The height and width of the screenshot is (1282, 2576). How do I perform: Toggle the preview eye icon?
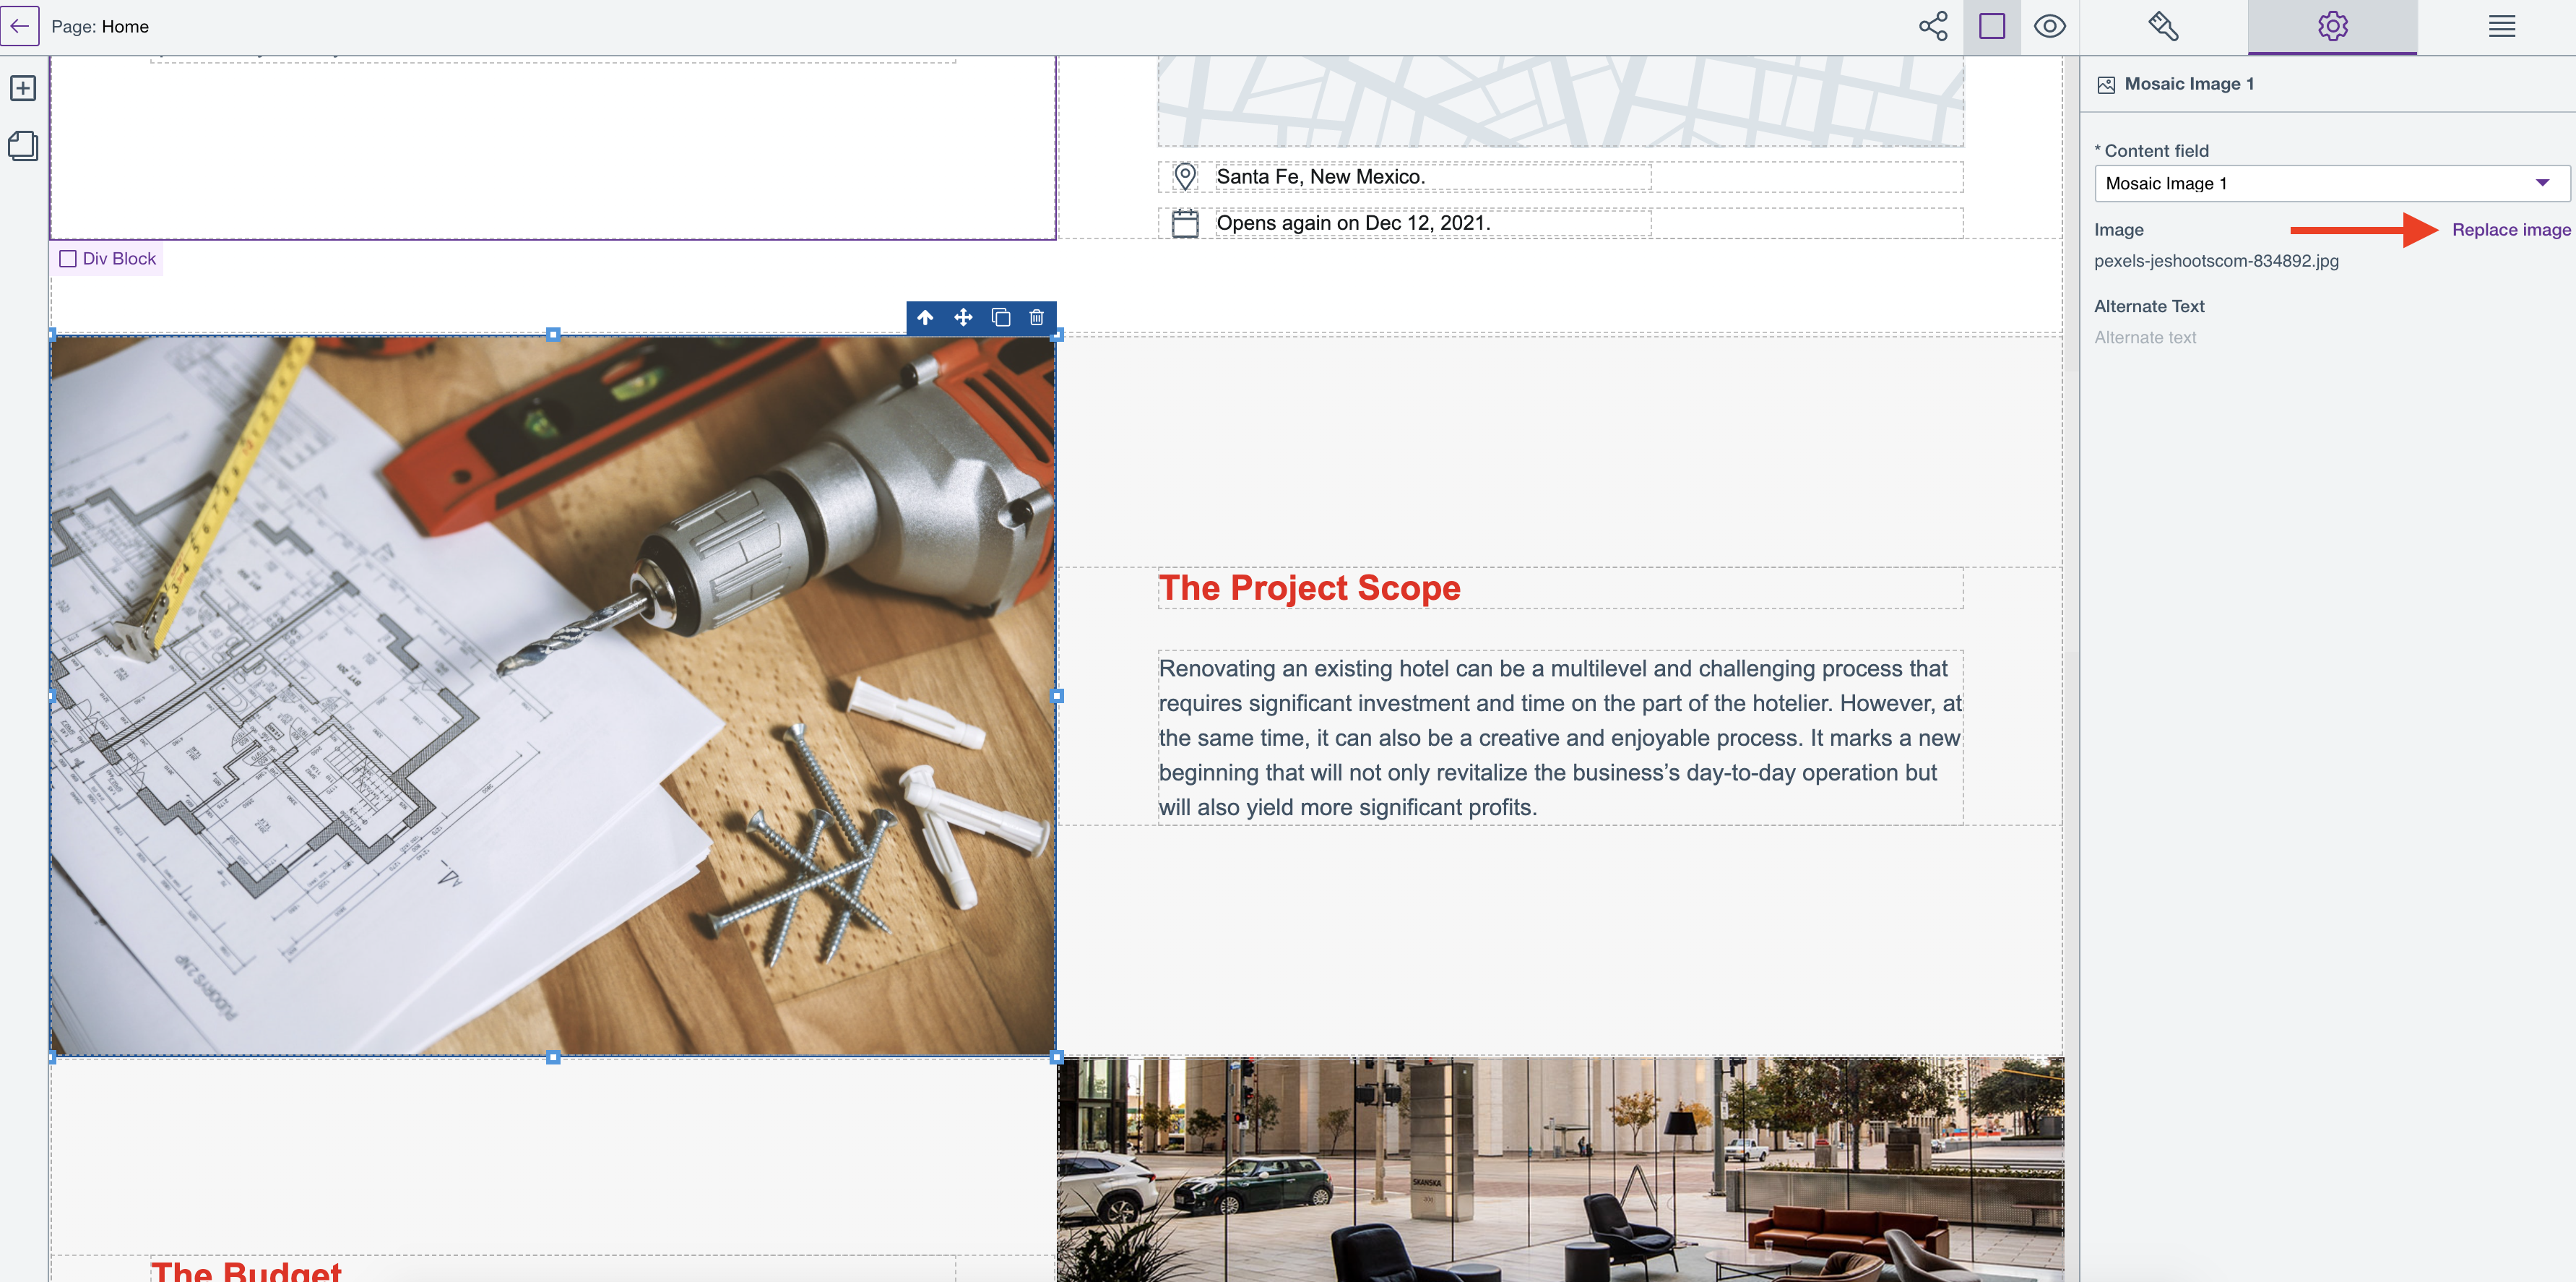pyautogui.click(x=2049, y=26)
